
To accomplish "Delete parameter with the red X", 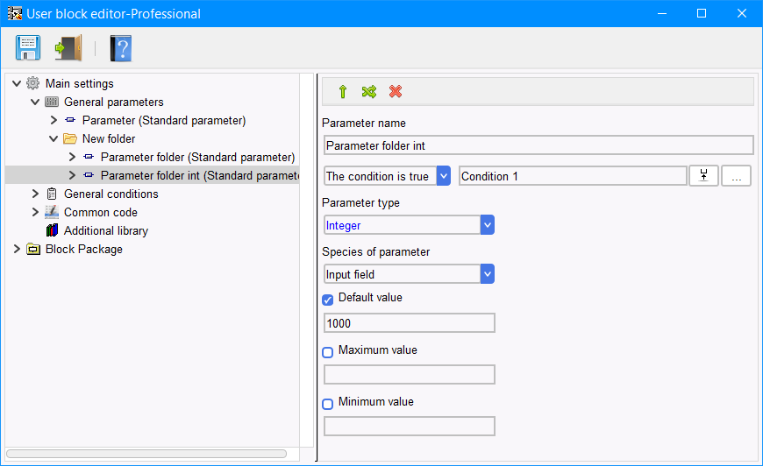I will click(x=396, y=91).
